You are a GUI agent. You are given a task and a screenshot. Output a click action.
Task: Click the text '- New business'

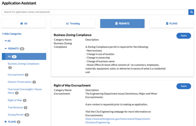pos(94,51)
